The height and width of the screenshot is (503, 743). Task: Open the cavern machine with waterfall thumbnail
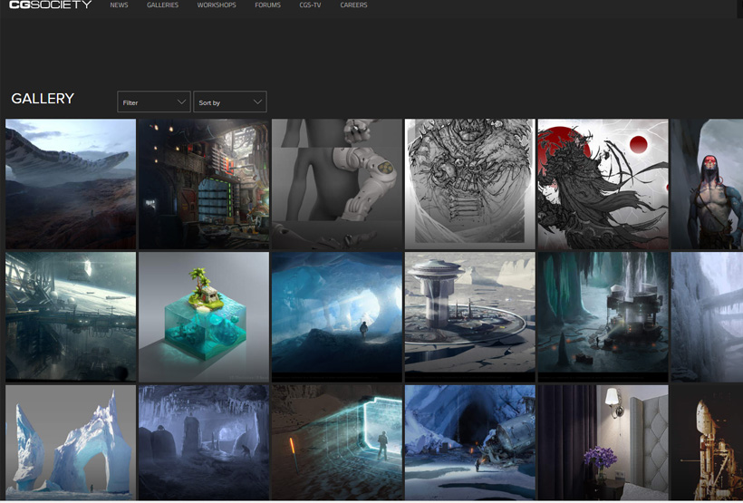tap(603, 316)
